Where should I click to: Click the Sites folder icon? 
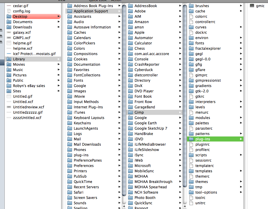point(9,91)
